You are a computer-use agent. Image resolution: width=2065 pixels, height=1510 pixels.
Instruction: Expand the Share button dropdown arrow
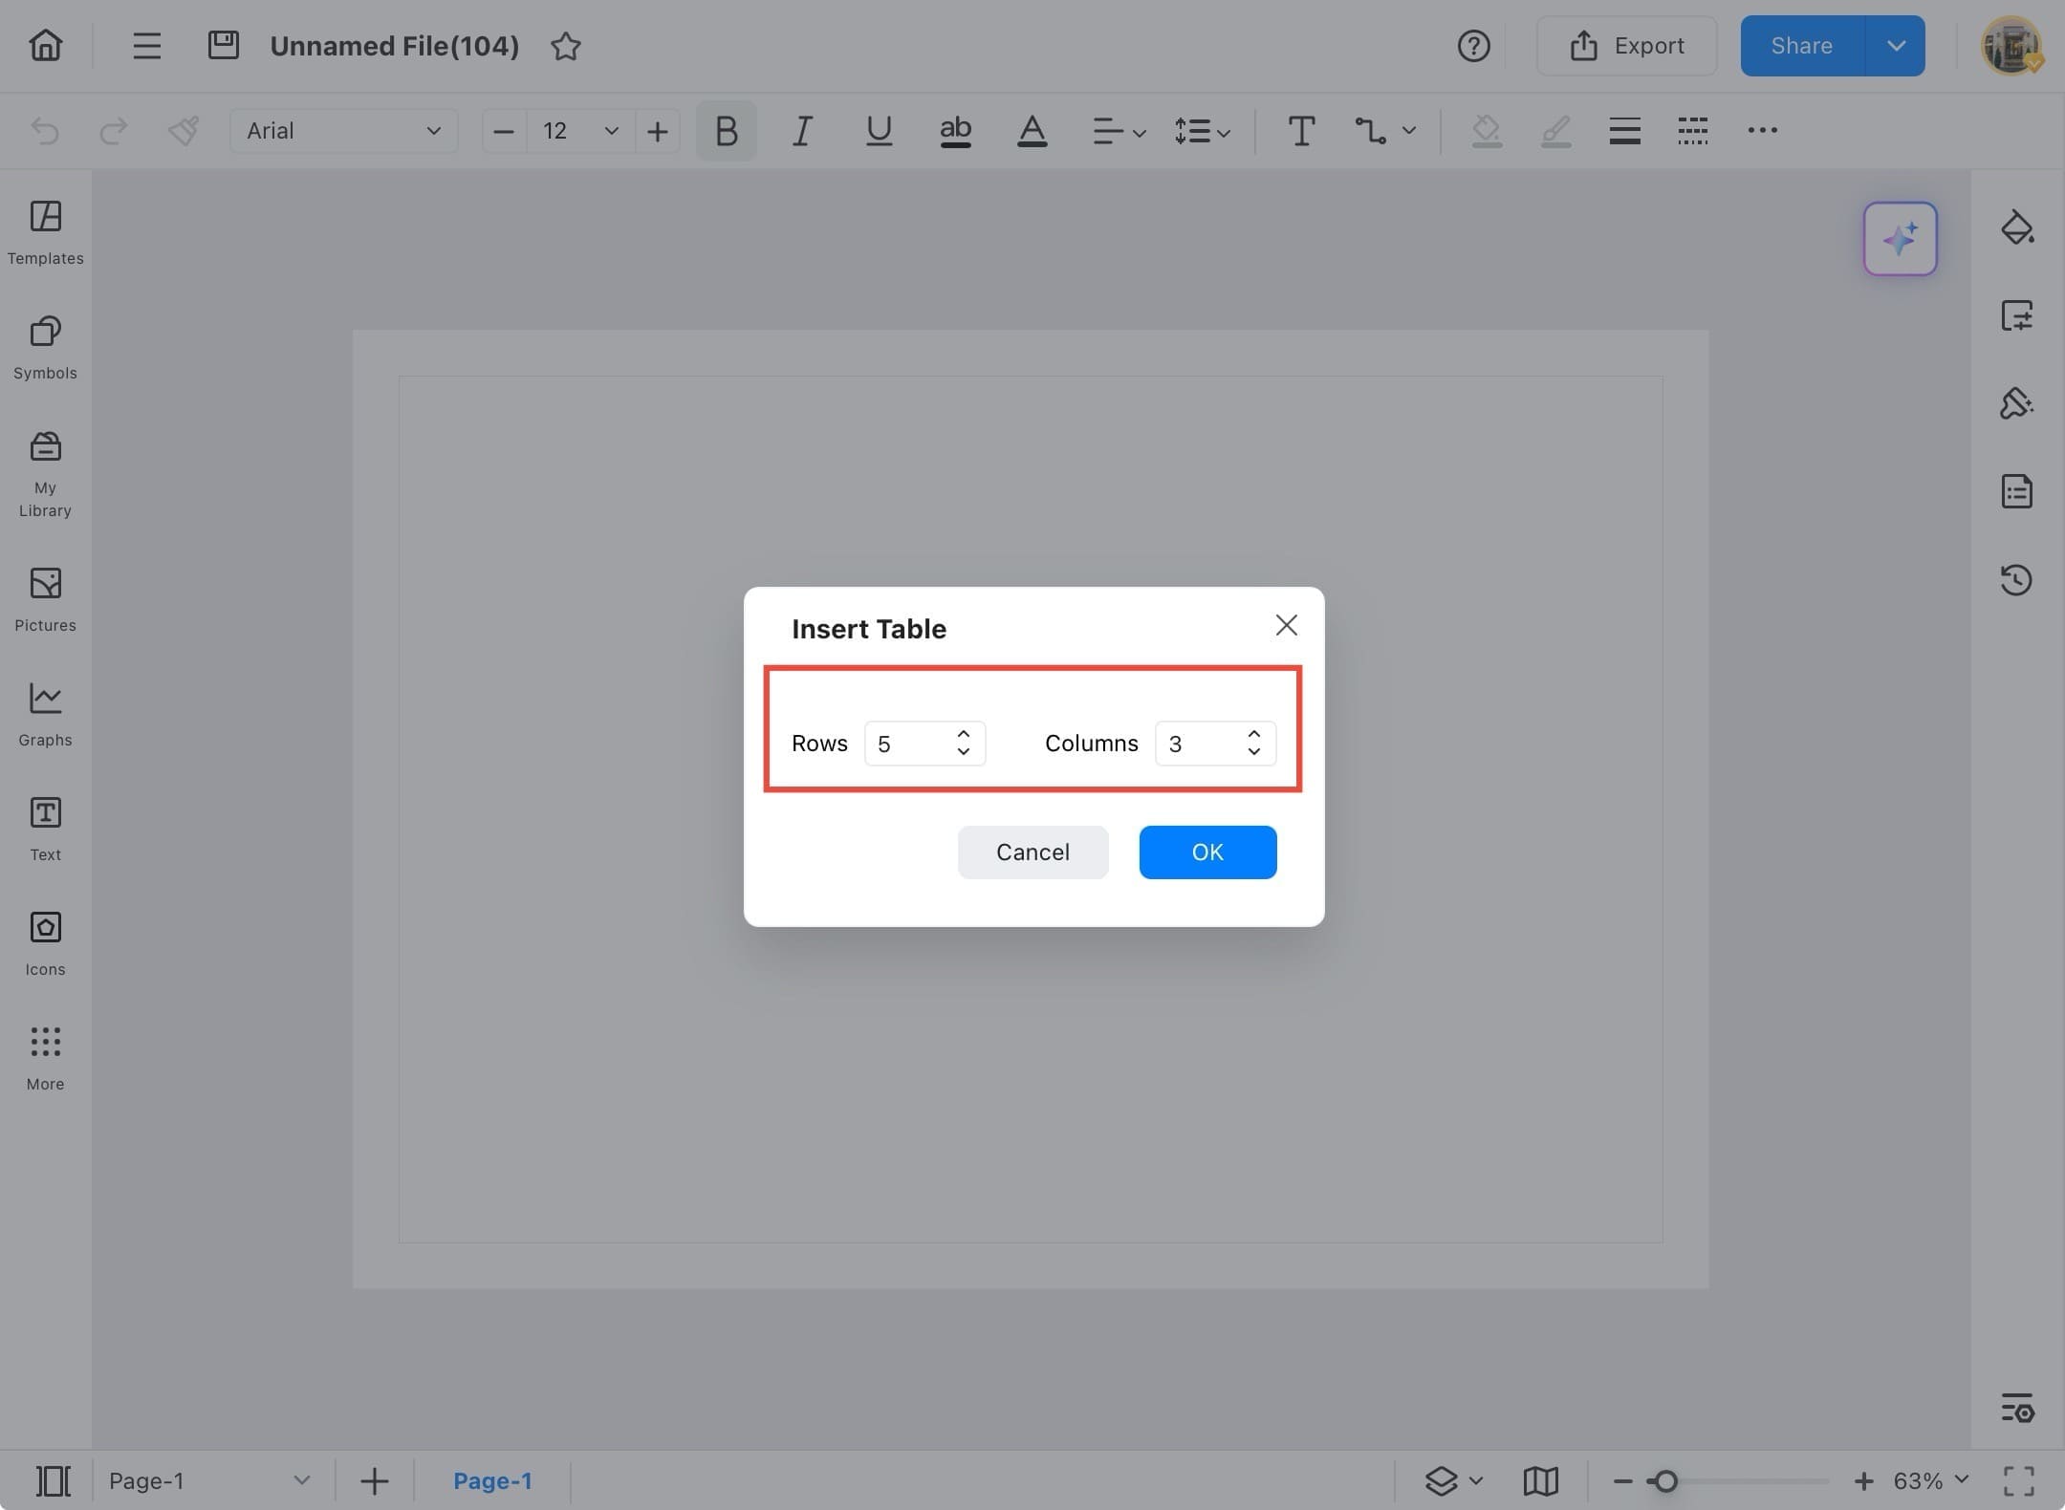tap(1897, 45)
